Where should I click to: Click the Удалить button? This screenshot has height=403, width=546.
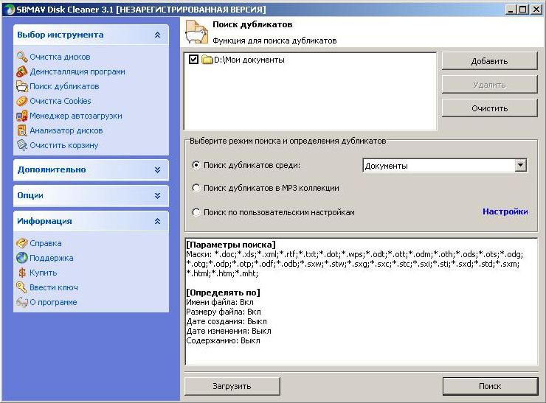pyautogui.click(x=489, y=85)
